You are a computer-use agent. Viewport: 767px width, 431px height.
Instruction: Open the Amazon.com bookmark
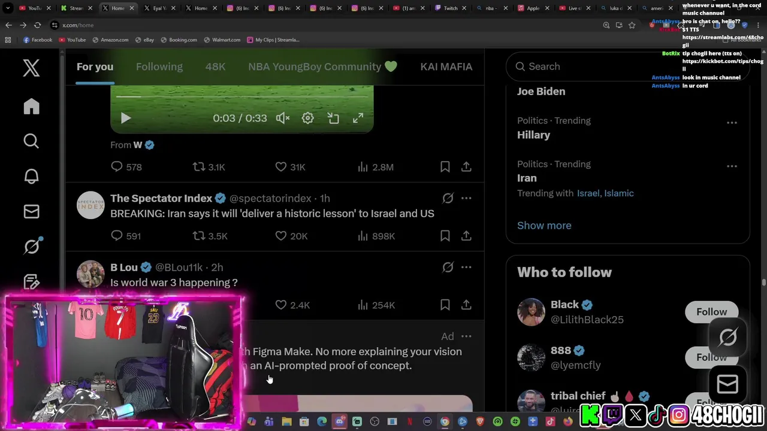[110, 40]
